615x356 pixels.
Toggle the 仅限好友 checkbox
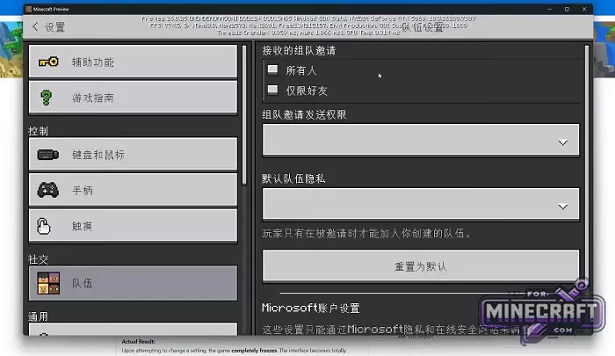click(272, 90)
